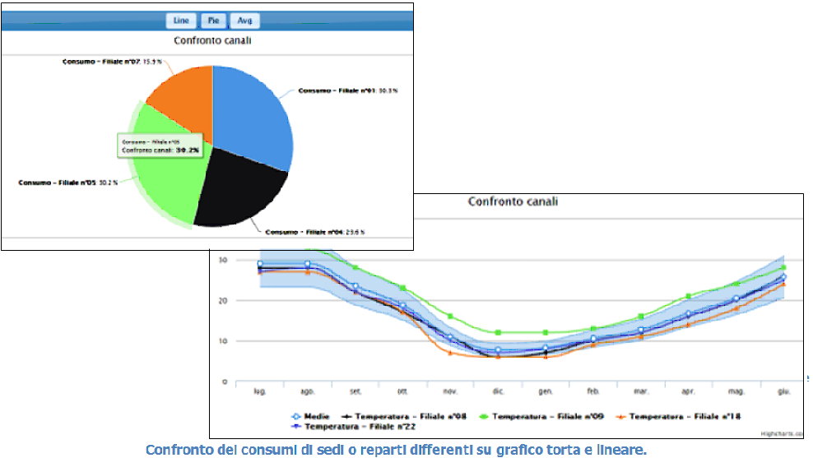This screenshot has width=813, height=458.
Task: Click the Consumo Filiale n°05 data label
Action: (70, 183)
